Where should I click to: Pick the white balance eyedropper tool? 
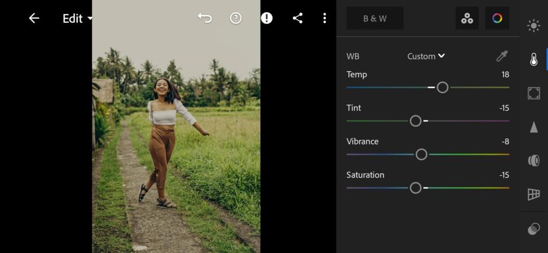coord(502,56)
